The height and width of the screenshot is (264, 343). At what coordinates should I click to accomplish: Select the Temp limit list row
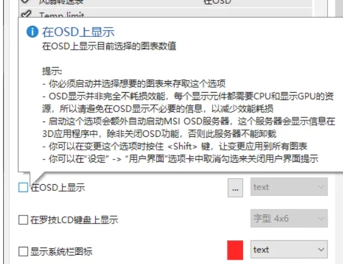166,13
